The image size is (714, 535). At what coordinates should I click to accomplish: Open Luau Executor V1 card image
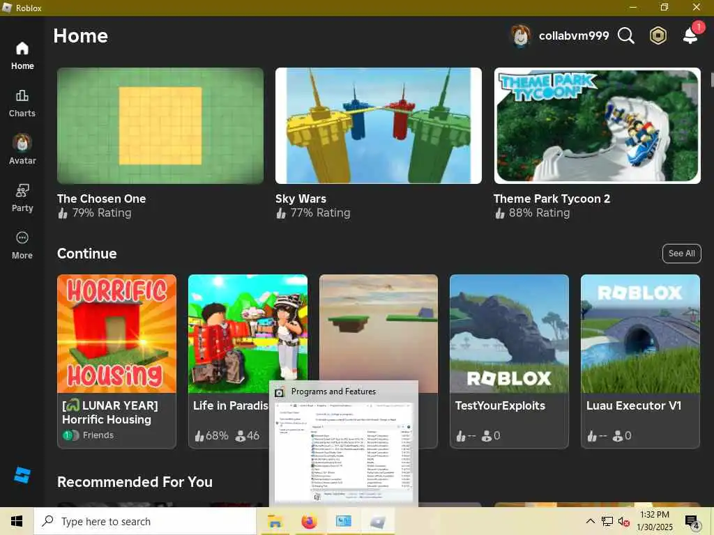click(640, 334)
